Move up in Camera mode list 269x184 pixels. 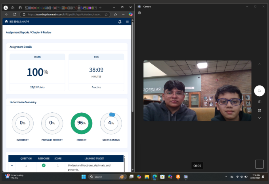click(x=259, y=64)
